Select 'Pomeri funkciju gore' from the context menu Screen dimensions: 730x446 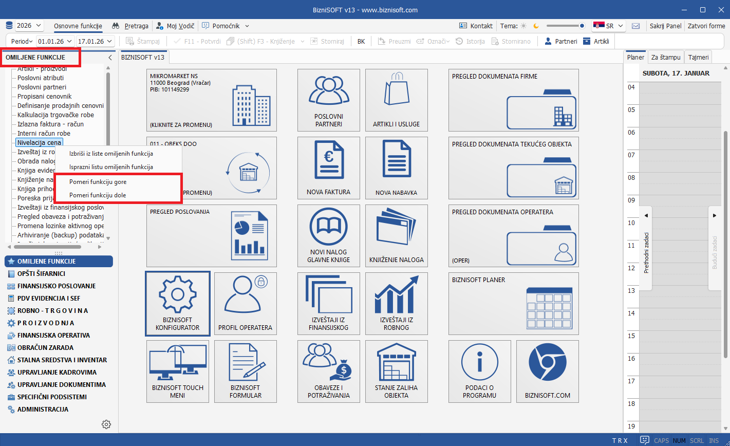click(98, 182)
